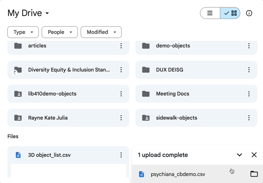Open more actions for sidewalk-objects folder
263x183 pixels.
[249, 118]
